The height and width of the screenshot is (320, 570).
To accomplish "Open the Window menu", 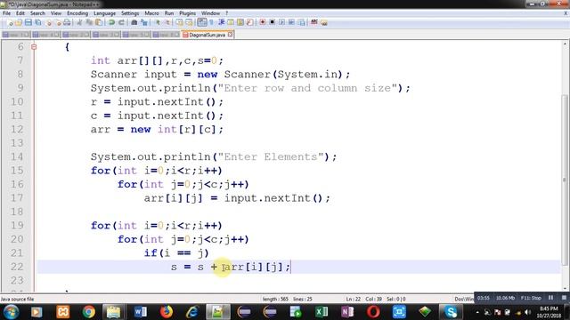I will coord(210,13).
